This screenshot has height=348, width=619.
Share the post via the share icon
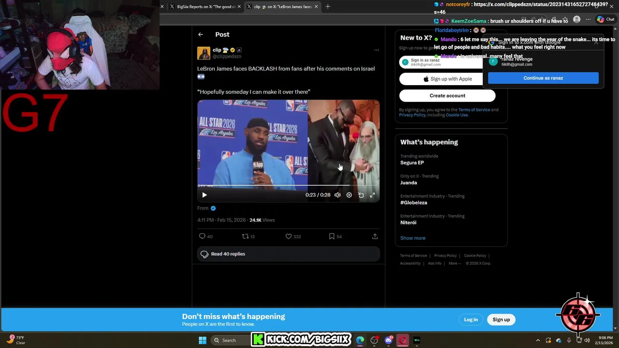[x=375, y=236]
